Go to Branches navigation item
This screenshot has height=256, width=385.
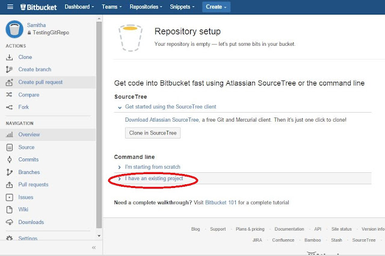point(29,172)
